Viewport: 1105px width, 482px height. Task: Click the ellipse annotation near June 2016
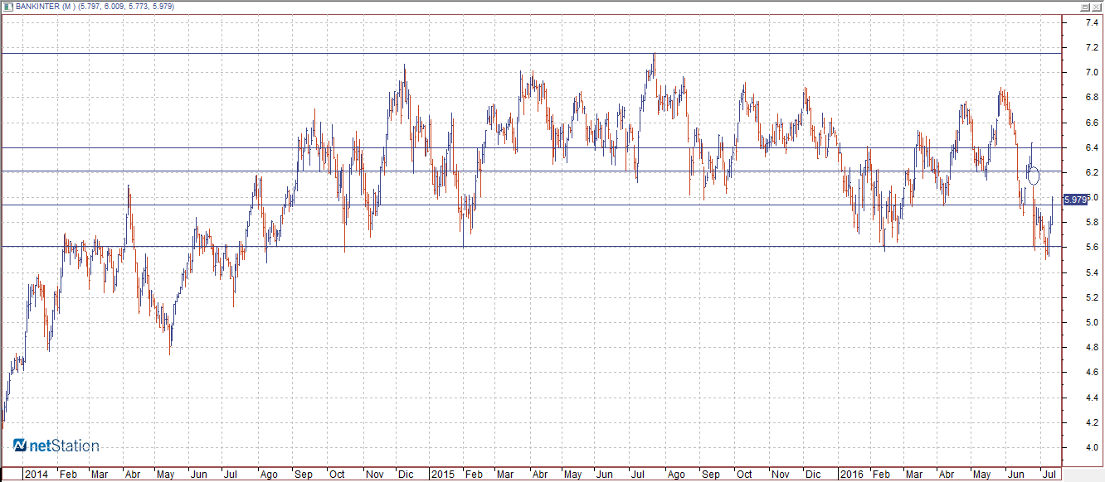tap(1033, 176)
